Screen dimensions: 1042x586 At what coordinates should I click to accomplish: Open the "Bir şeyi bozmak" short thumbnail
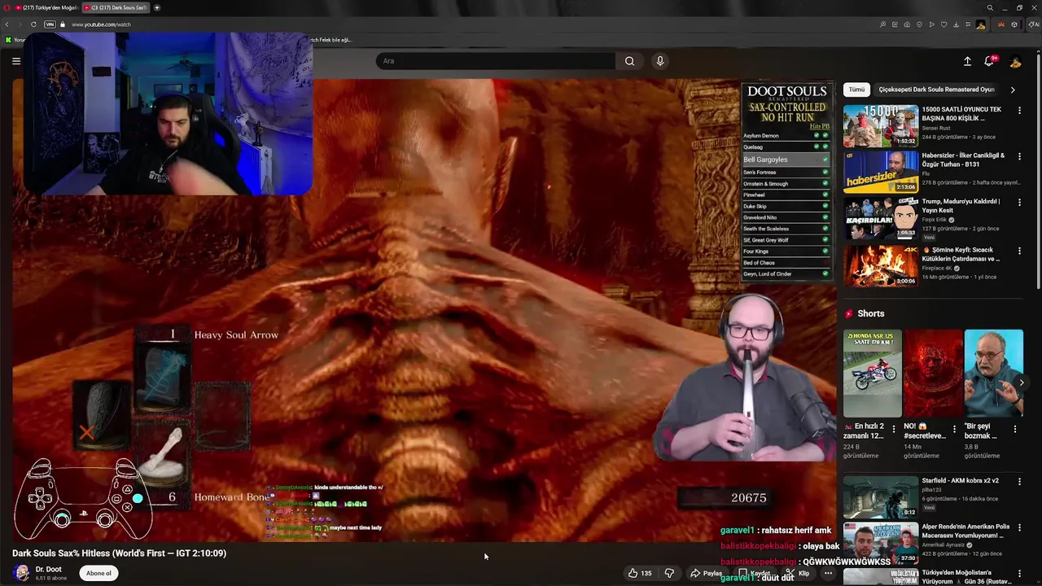click(x=994, y=374)
